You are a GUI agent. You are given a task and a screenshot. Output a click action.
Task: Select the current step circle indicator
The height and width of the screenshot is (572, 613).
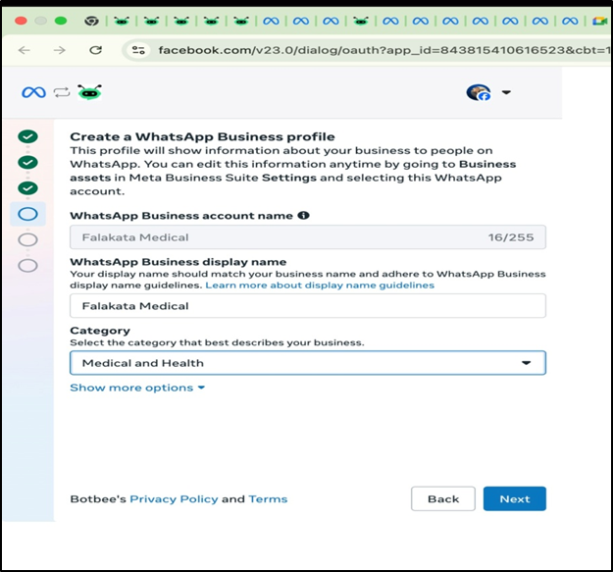pyautogui.click(x=27, y=213)
